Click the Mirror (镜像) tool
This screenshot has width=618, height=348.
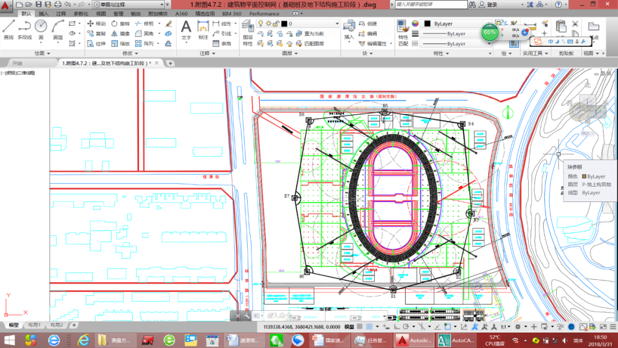coord(120,34)
